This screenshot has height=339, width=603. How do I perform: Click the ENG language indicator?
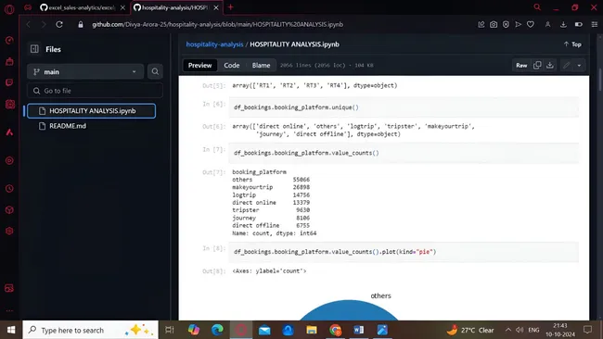(533, 330)
